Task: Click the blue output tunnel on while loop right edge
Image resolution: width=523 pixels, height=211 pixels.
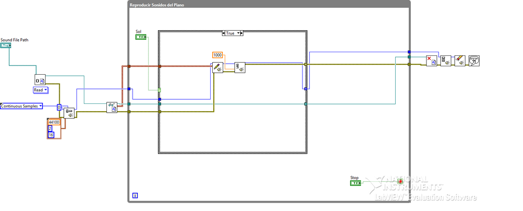Action: point(409,52)
